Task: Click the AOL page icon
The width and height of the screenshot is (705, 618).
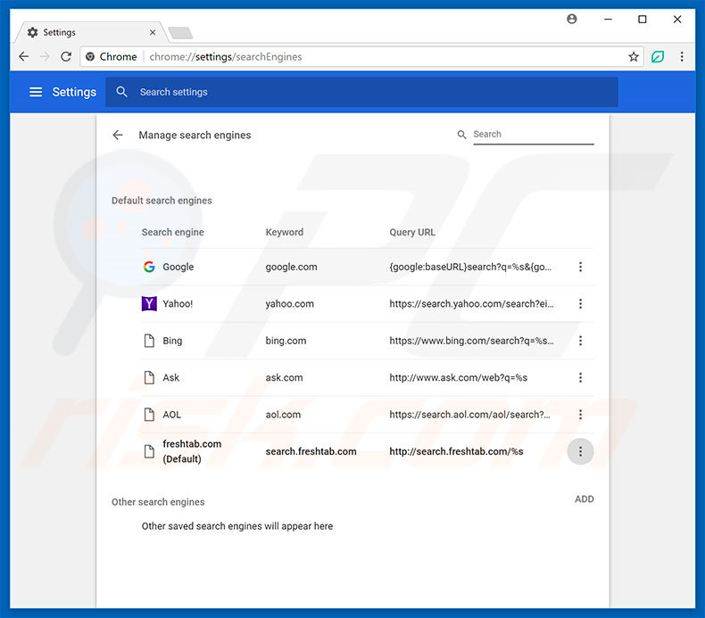Action: pyautogui.click(x=149, y=415)
